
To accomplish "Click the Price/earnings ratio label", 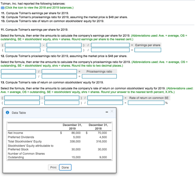I will click(x=99, y=72).
